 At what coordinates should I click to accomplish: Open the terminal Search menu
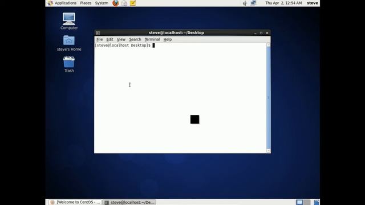point(135,39)
